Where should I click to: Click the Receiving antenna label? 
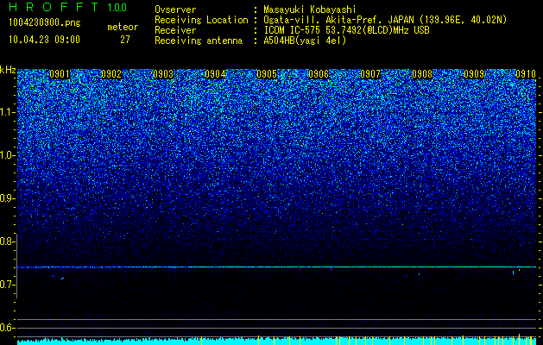point(199,41)
